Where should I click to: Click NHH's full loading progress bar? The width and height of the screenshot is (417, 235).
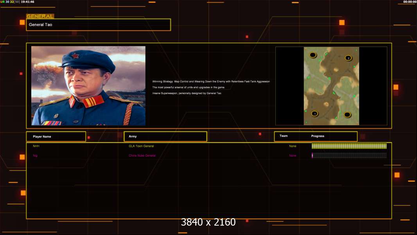(349, 146)
